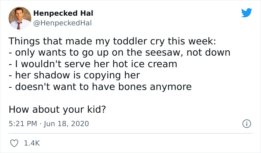This screenshot has width=261, height=153.
Task: Open Henpecked Hal's profile picture
Action: pos(19,18)
